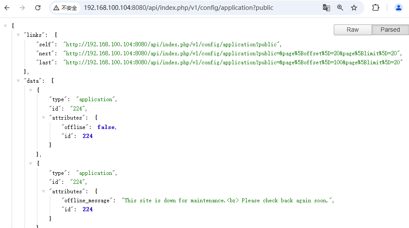Open the 不安全 site security info

click(65, 8)
